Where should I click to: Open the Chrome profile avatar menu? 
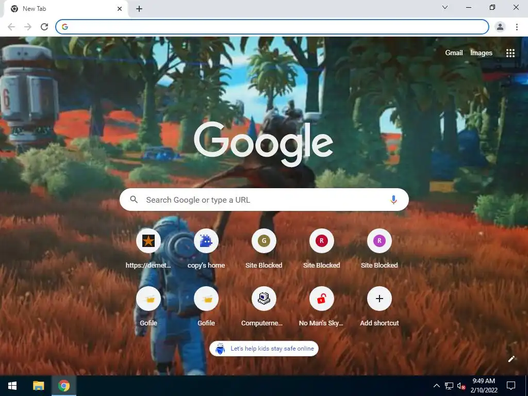click(500, 27)
